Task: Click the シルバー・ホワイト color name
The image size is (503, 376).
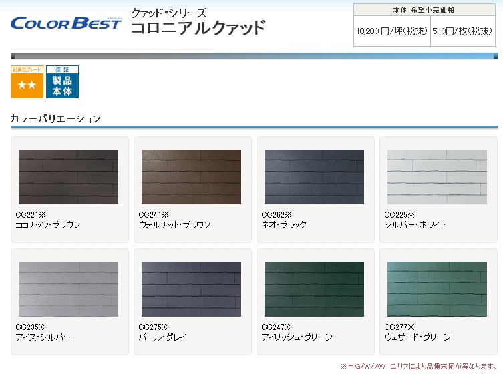Action: [x=415, y=225]
